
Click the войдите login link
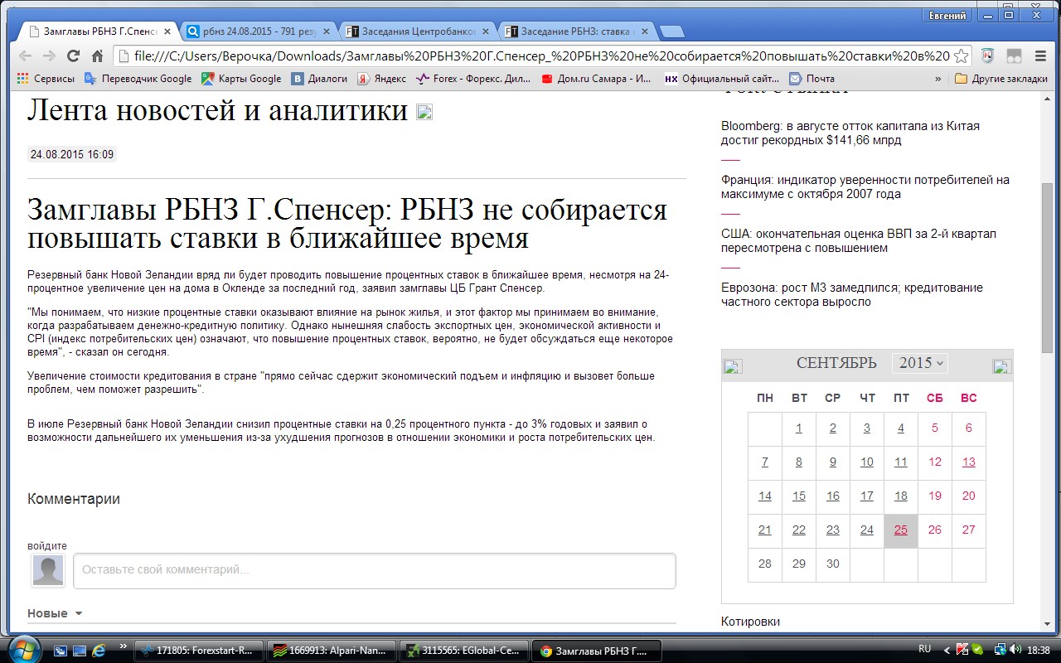click(47, 545)
